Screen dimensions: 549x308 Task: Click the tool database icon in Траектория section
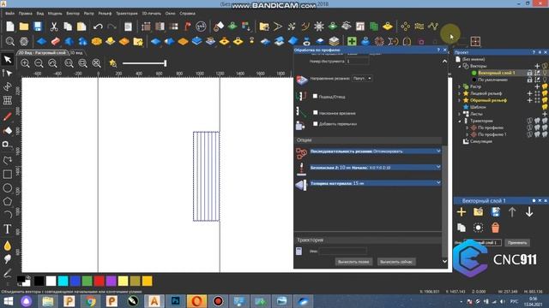tap(299, 251)
